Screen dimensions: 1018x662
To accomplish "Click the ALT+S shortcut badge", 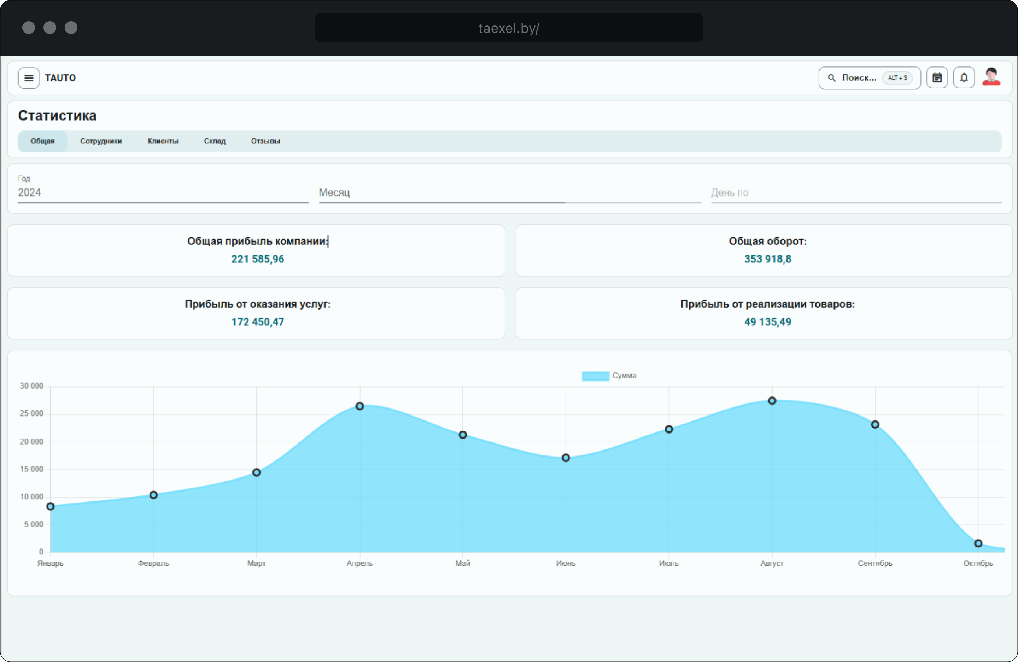I will 897,78.
